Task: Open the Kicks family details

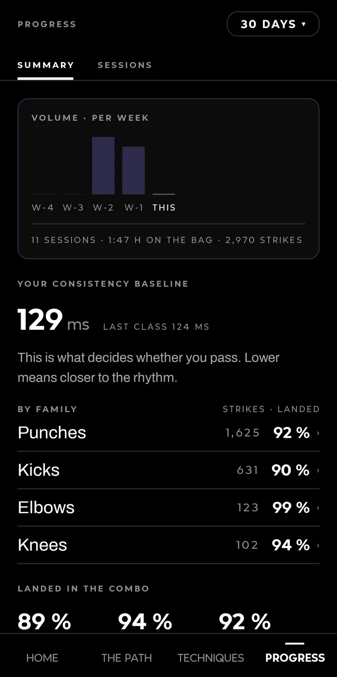Action: pyautogui.click(x=168, y=470)
